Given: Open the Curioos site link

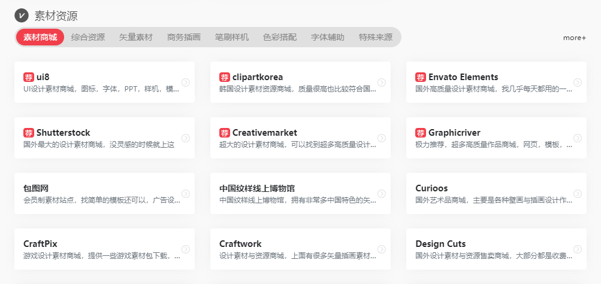Looking at the screenshot, I should pos(431,188).
